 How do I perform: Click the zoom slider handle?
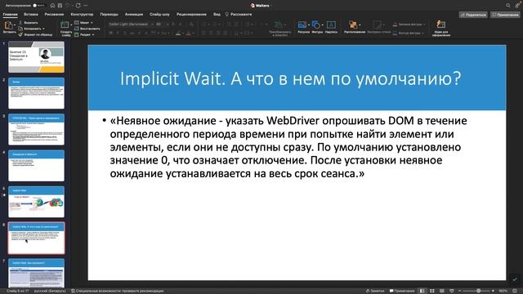coord(479,291)
